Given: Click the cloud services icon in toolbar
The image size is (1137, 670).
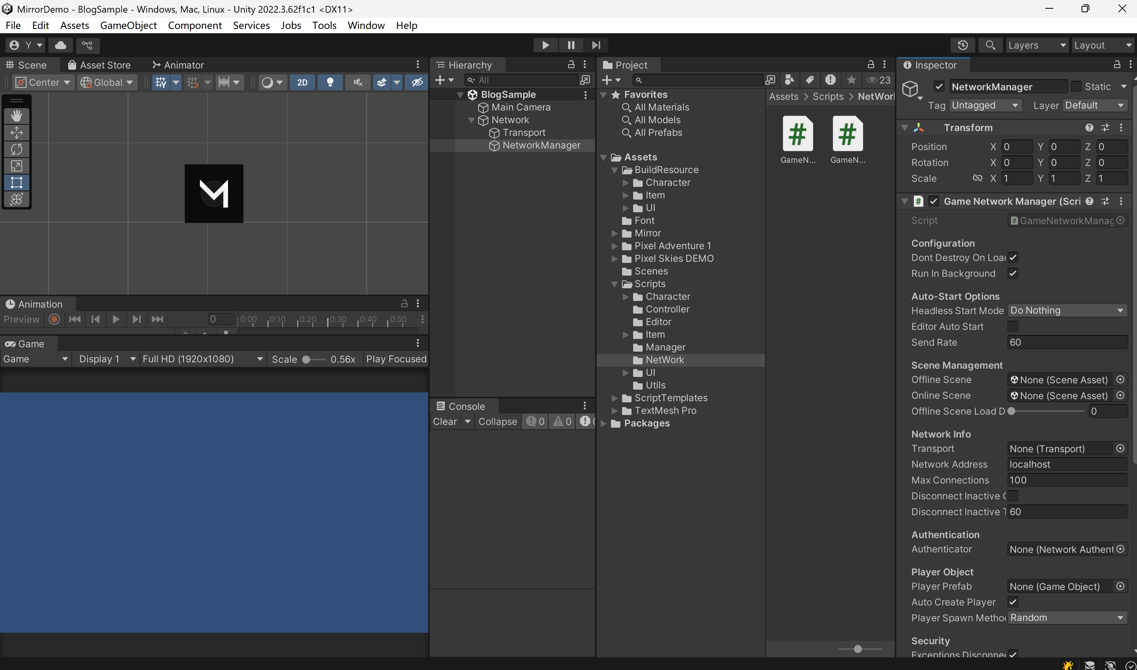Looking at the screenshot, I should [61, 45].
